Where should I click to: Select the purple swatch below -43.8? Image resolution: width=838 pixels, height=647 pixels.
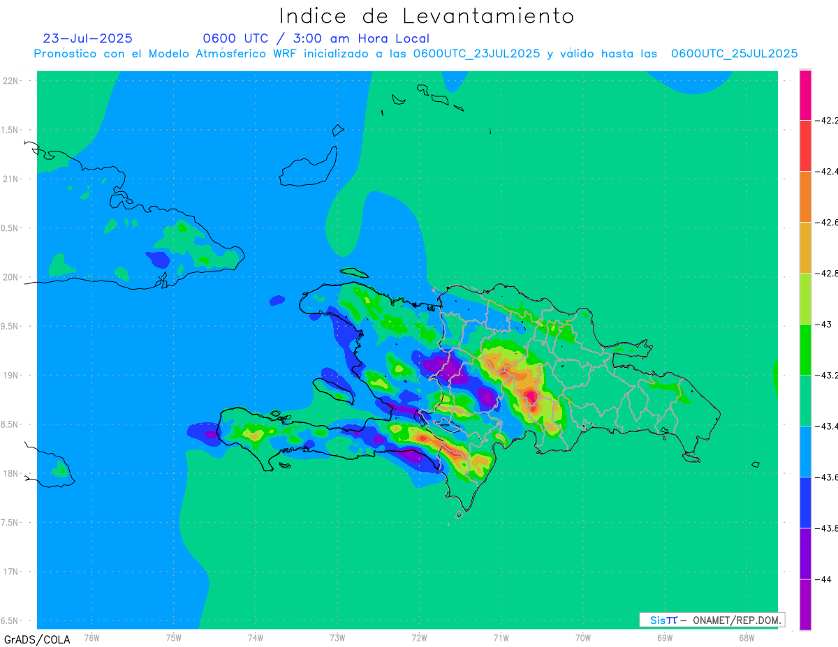pos(805,553)
